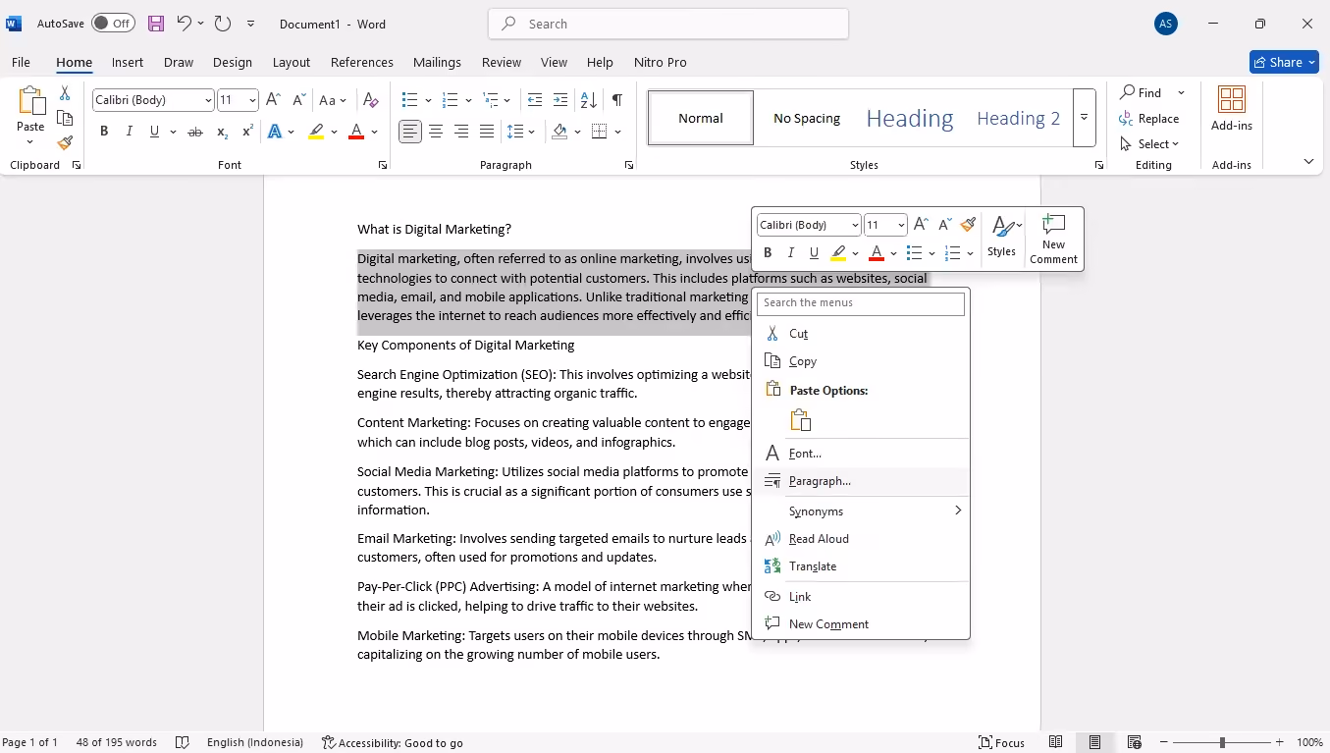Click Decrease Indent icon in ribbon
The width and height of the screenshot is (1330, 753).
(535, 100)
